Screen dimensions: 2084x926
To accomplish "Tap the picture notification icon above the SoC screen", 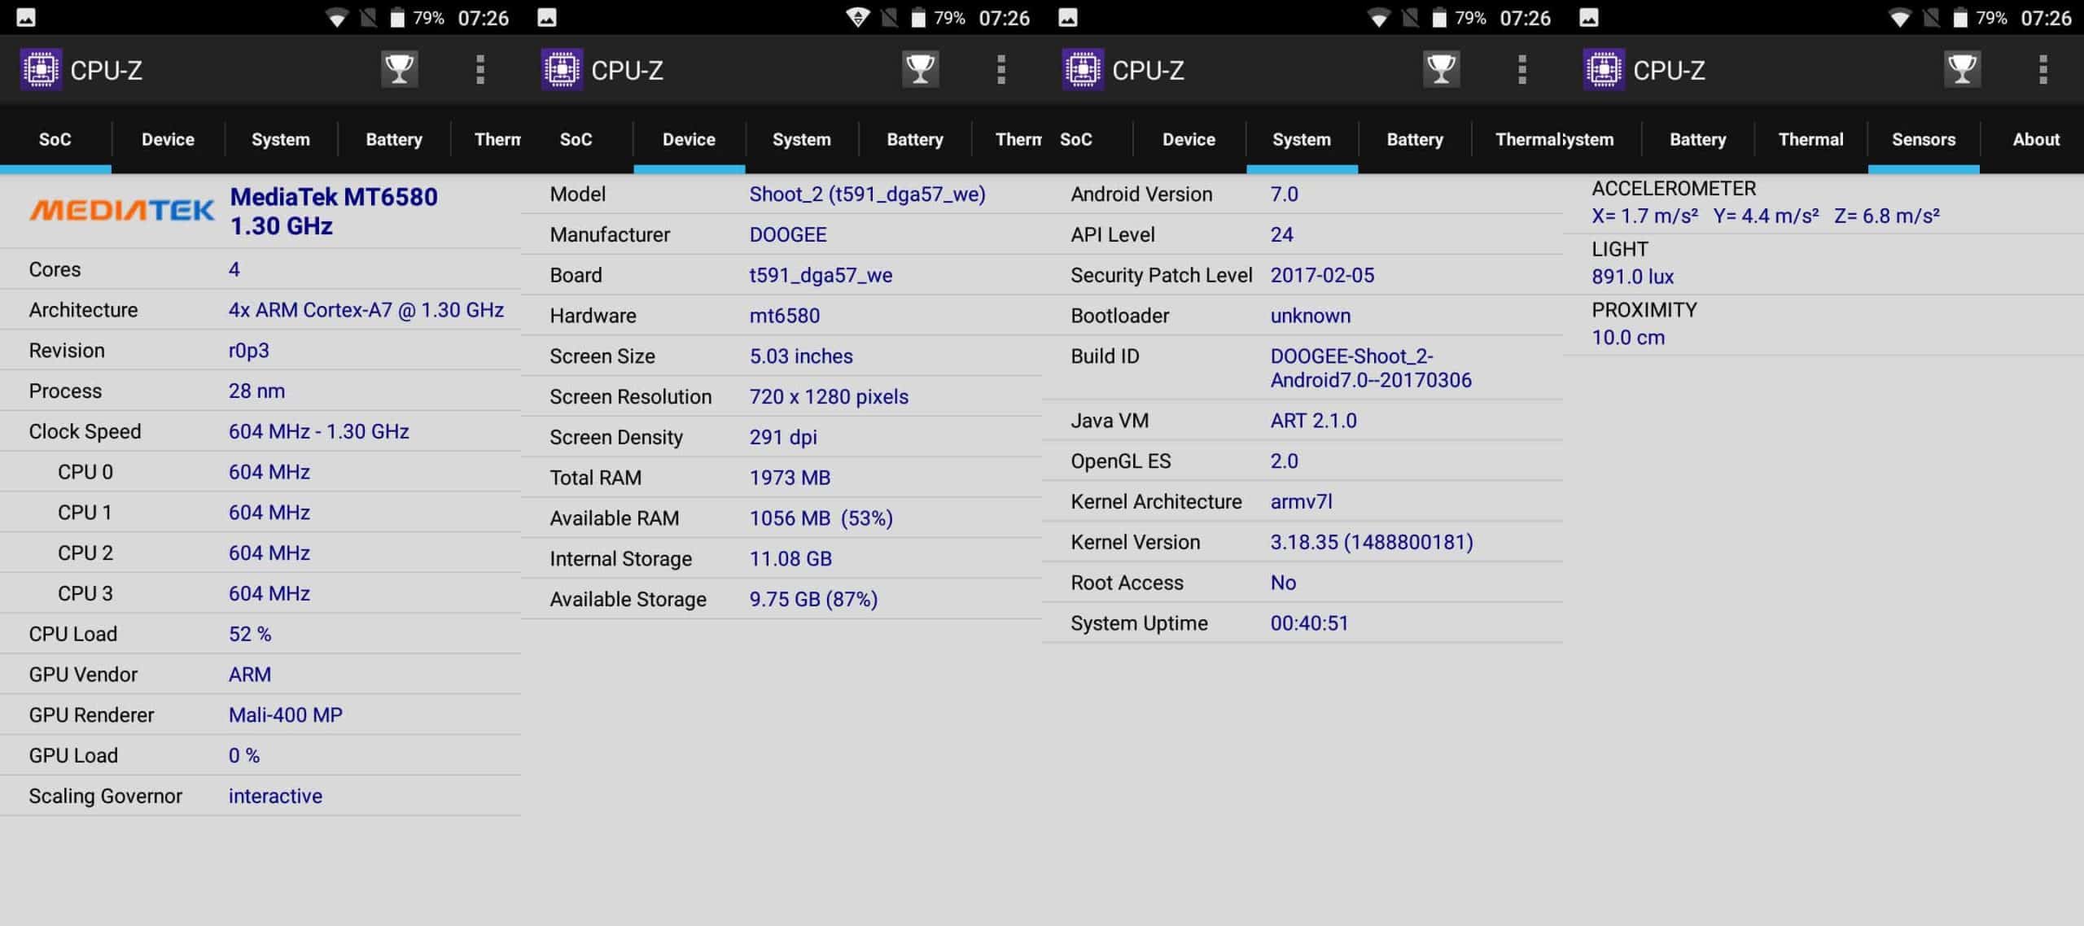I will click(26, 18).
